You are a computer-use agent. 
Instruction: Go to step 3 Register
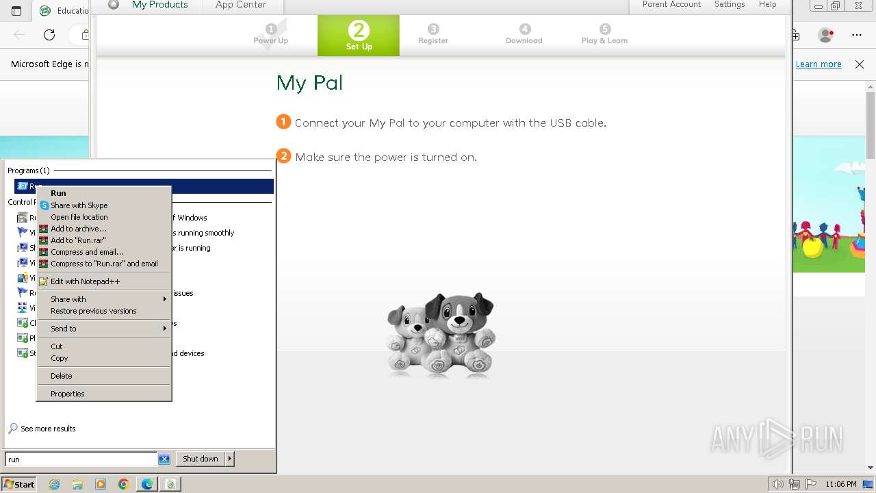[433, 34]
